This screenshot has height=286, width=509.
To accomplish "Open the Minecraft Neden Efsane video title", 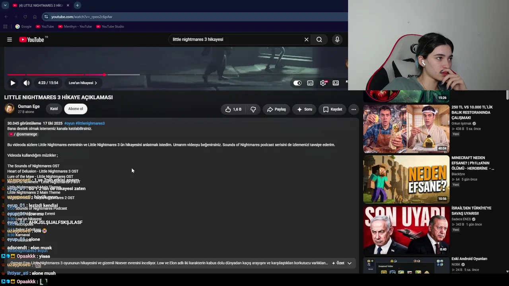I will [x=473, y=163].
